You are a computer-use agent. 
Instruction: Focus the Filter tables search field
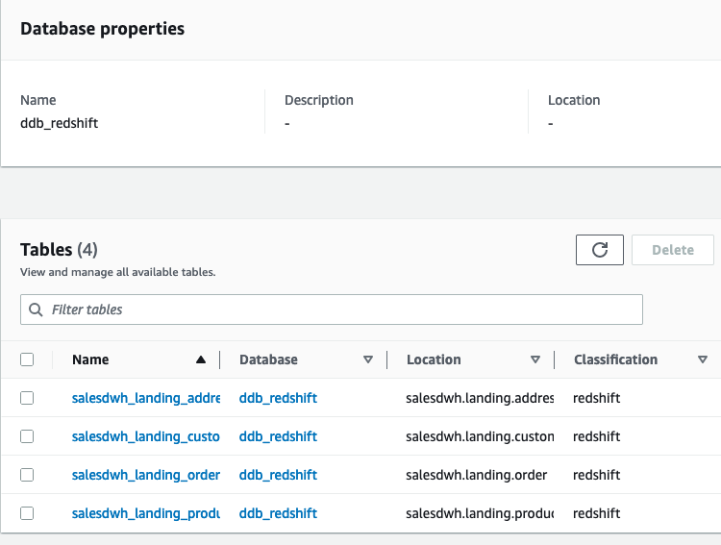coord(336,310)
